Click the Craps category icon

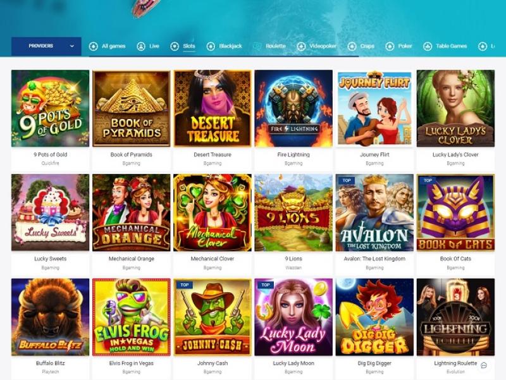point(352,46)
